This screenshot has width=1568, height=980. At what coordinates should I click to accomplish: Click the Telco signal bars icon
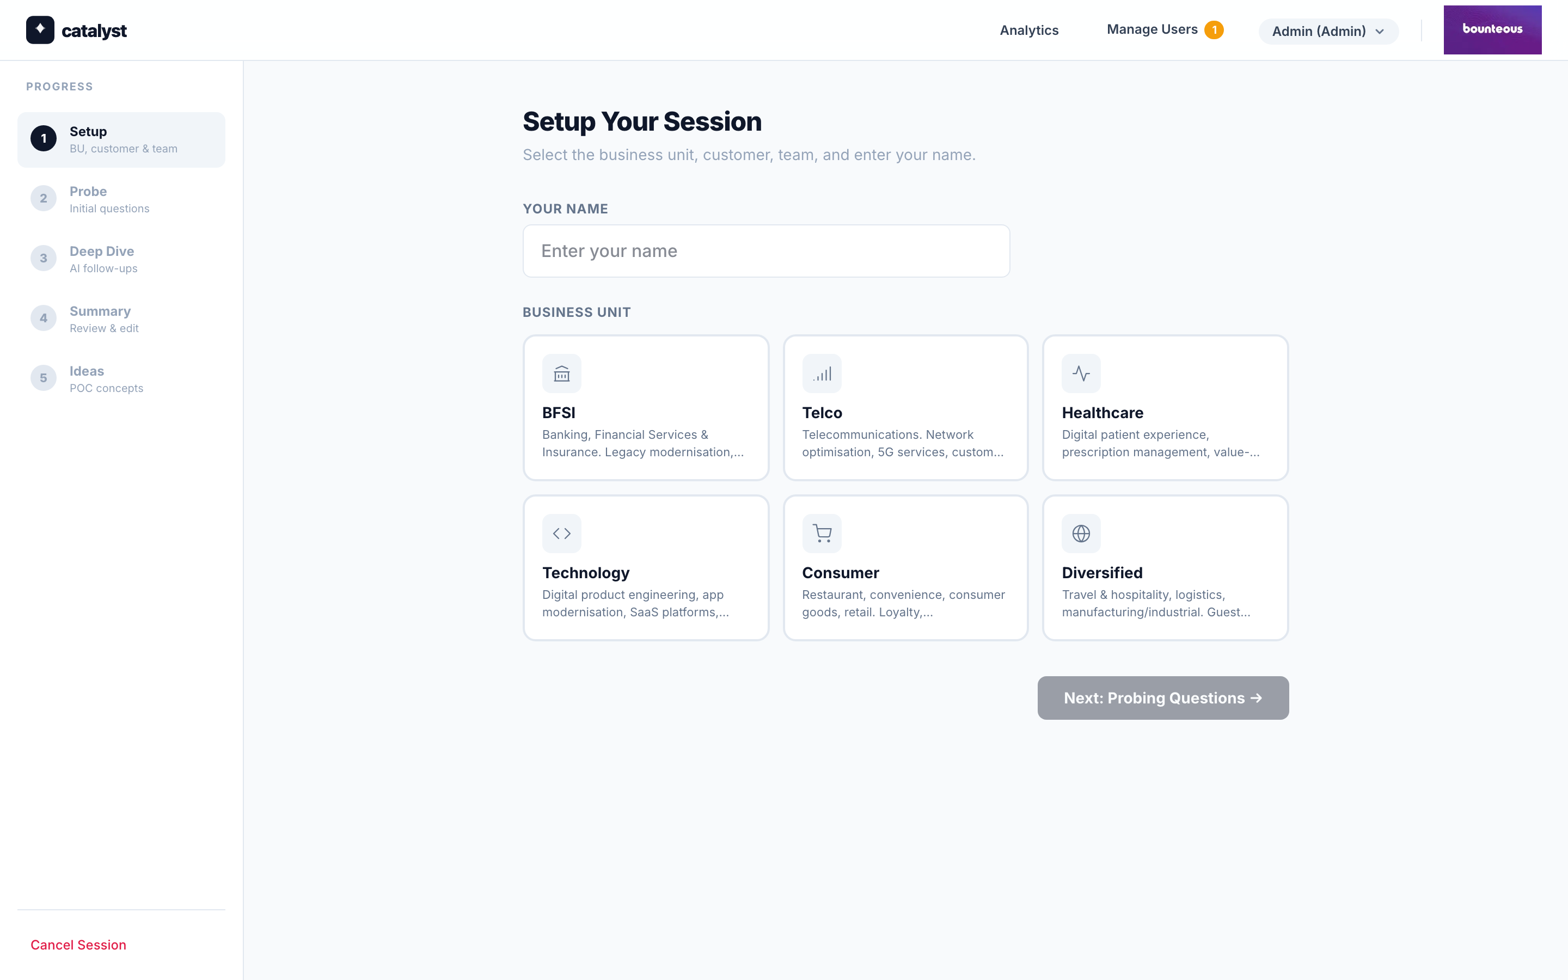pyautogui.click(x=822, y=373)
